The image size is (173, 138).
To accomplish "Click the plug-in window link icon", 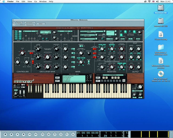I will pyautogui.click(x=14, y=23).
